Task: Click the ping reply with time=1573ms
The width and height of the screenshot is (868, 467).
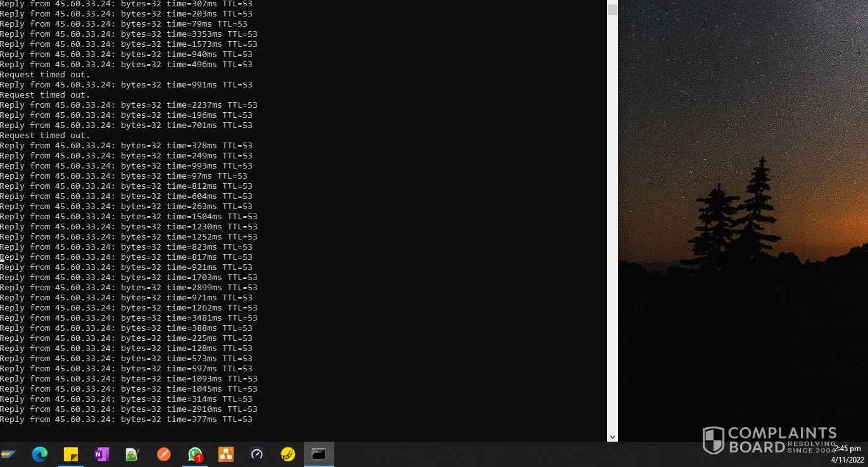Action: (129, 44)
